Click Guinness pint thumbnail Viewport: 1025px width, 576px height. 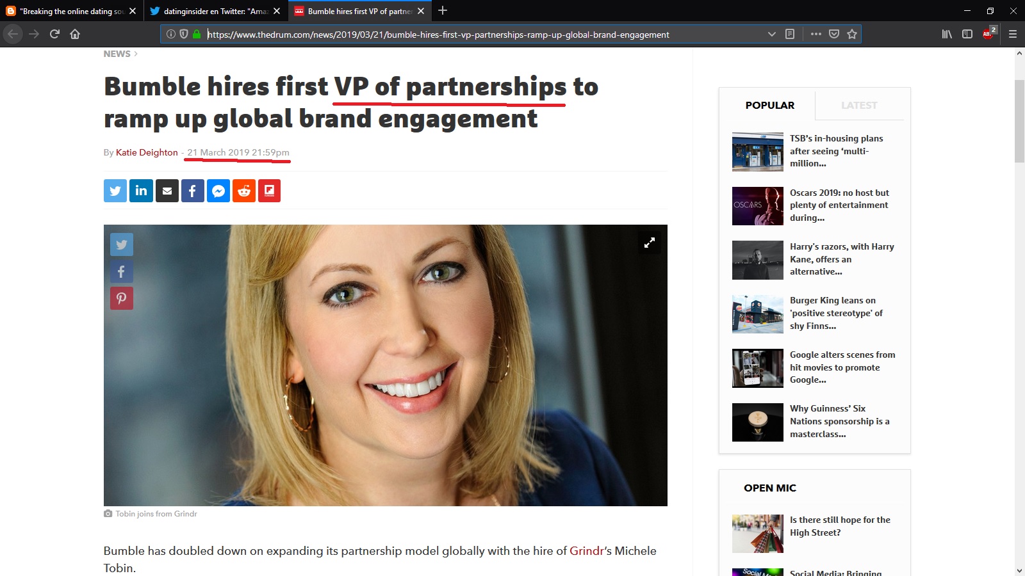pyautogui.click(x=758, y=422)
